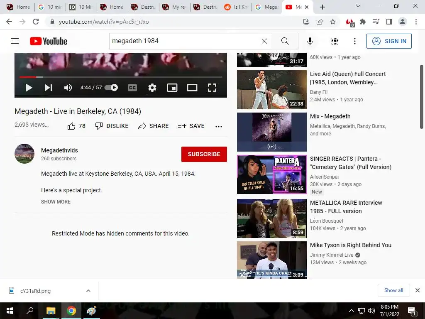Image resolution: width=425 pixels, height=319 pixels.
Task: Close the active YouTube tab
Action: click(x=307, y=7)
